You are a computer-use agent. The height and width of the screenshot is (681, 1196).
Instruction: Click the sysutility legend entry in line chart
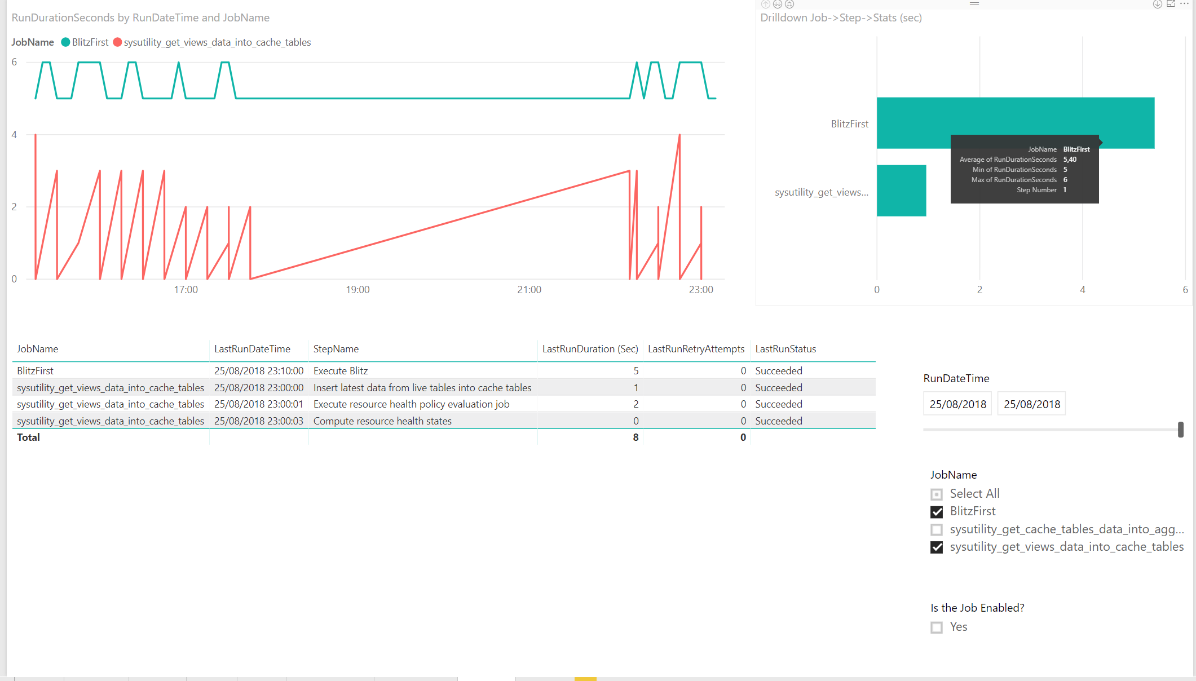[x=217, y=42]
